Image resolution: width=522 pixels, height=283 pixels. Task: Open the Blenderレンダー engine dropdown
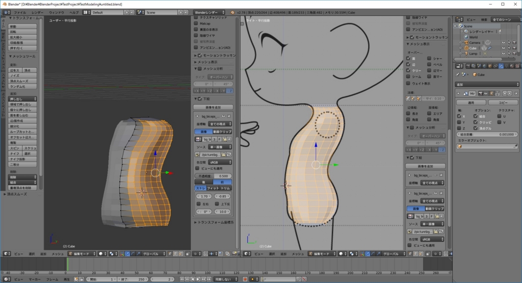point(209,12)
